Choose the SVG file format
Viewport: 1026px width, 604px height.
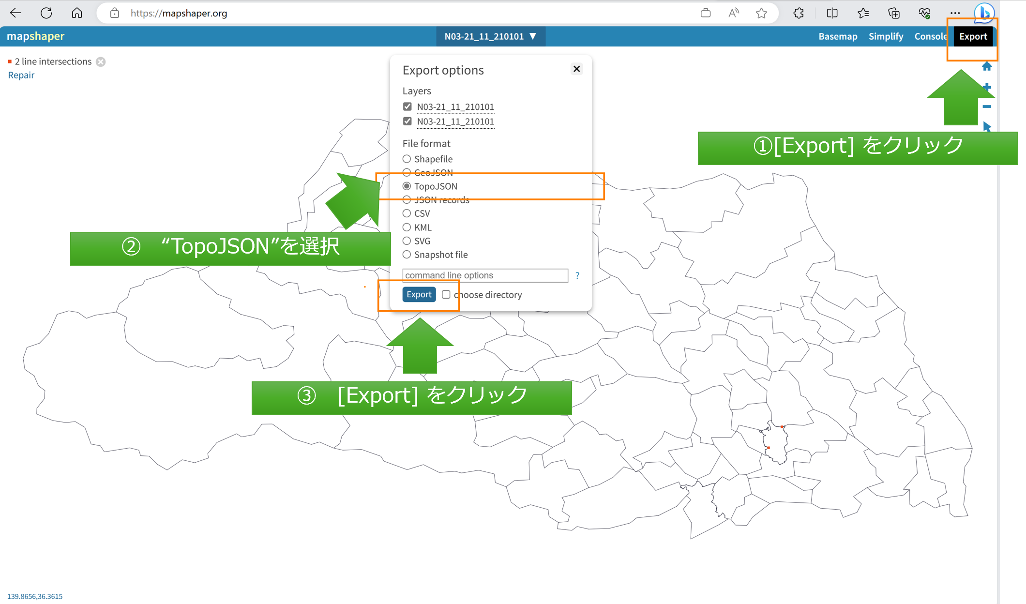(x=407, y=241)
